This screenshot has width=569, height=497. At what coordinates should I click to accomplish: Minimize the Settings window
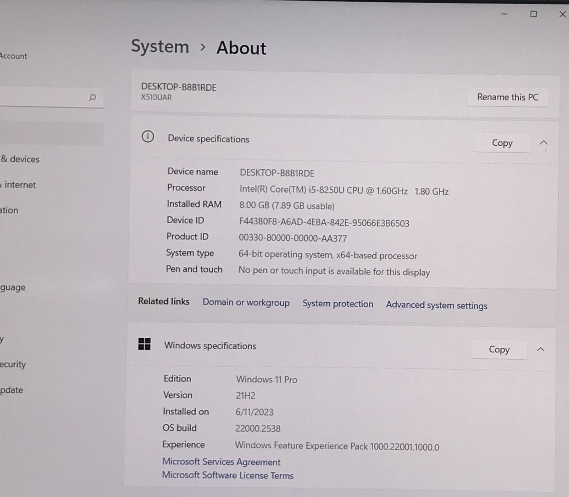[x=504, y=14]
